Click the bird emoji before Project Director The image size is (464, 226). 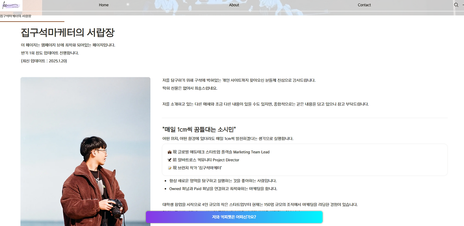click(x=169, y=160)
